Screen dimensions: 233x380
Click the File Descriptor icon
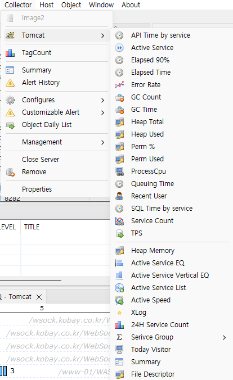(119, 374)
